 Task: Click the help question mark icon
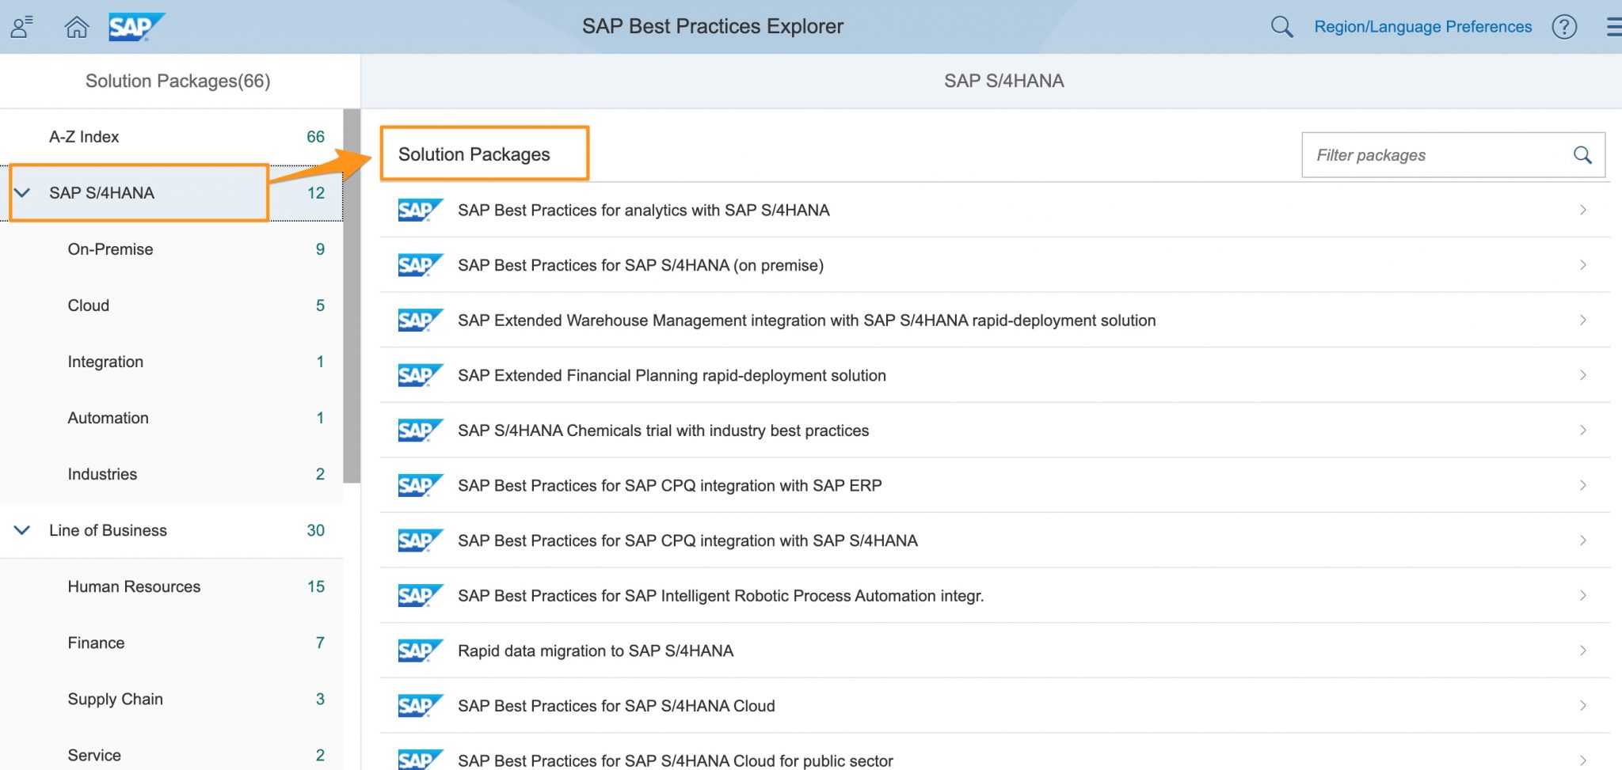(1564, 26)
